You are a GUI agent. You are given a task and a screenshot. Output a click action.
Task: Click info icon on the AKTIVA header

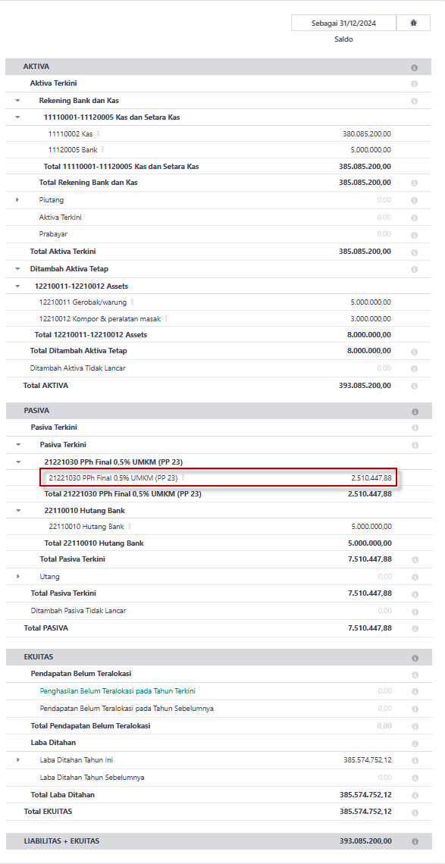pos(414,67)
